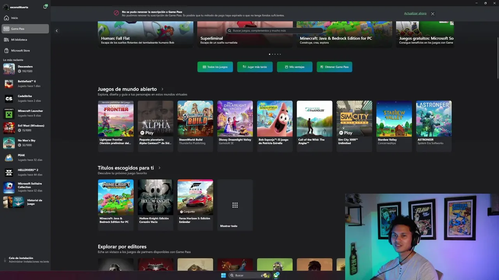
Task: Open the notifications bell icon
Action: (45, 7)
